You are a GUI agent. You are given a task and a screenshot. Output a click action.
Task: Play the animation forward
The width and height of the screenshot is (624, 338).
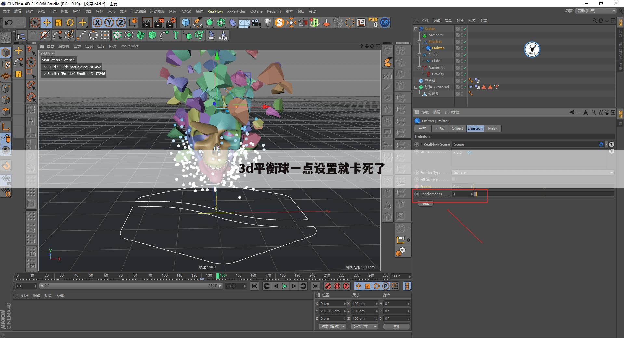[x=285, y=286]
